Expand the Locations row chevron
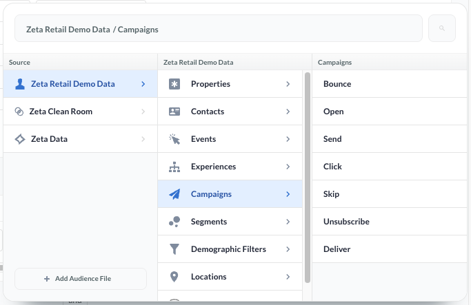Image resolution: width=471 pixels, height=305 pixels. [x=288, y=277]
